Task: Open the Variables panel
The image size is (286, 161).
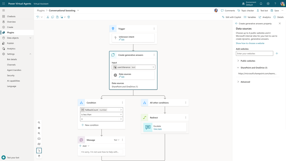Action: tap(250, 17)
